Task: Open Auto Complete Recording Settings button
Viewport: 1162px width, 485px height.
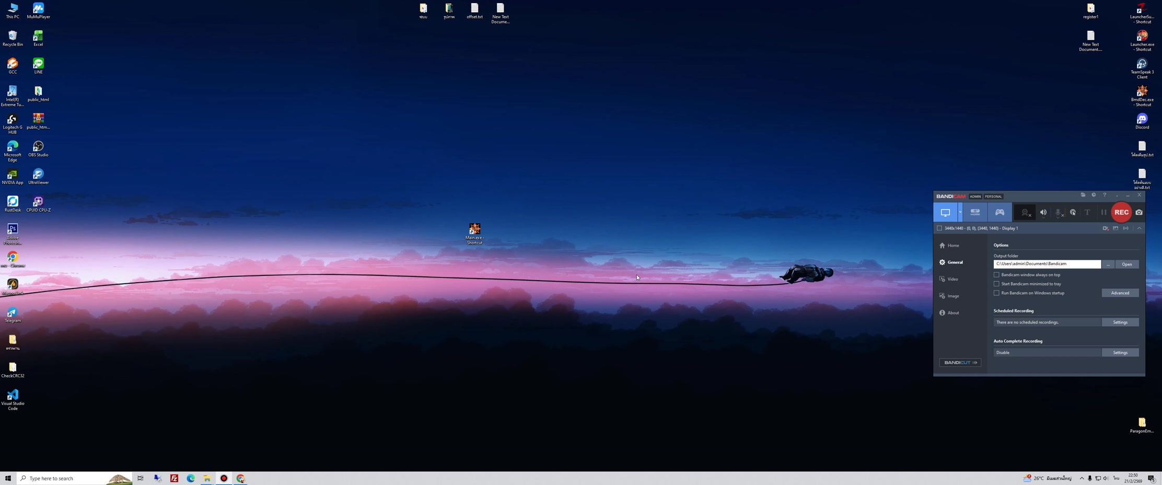Action: tap(1120, 353)
